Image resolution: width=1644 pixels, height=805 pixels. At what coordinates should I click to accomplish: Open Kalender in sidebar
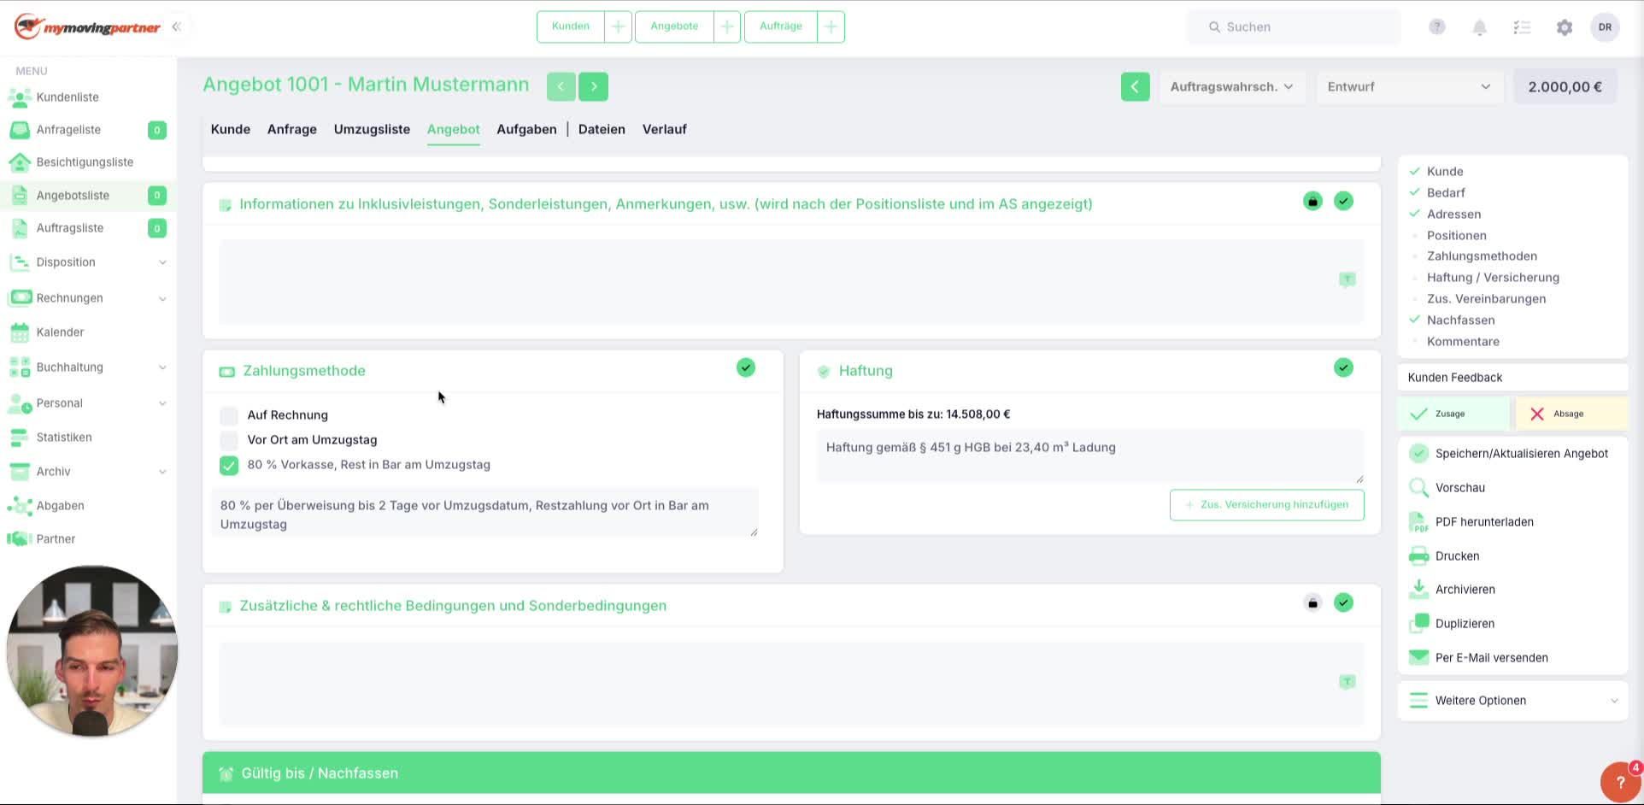pos(60,332)
